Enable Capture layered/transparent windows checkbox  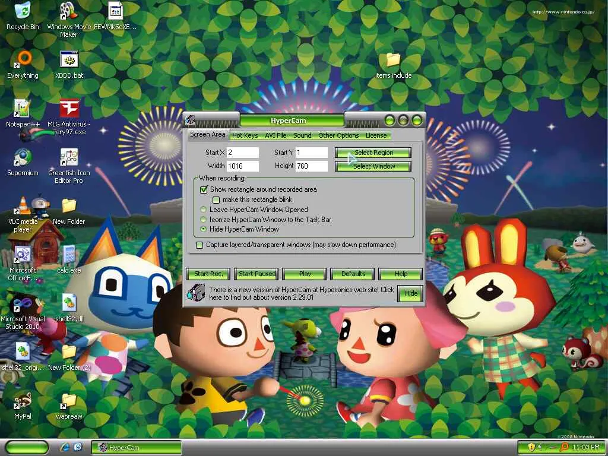(199, 245)
